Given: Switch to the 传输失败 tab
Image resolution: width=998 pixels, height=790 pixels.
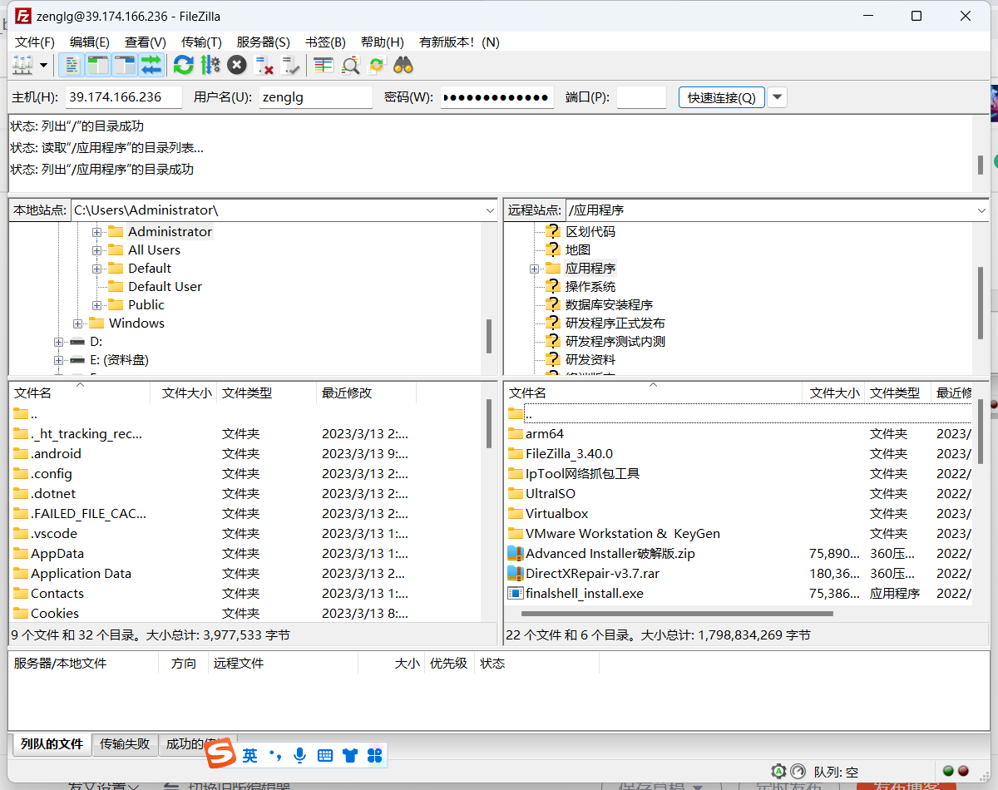Looking at the screenshot, I should coord(125,744).
